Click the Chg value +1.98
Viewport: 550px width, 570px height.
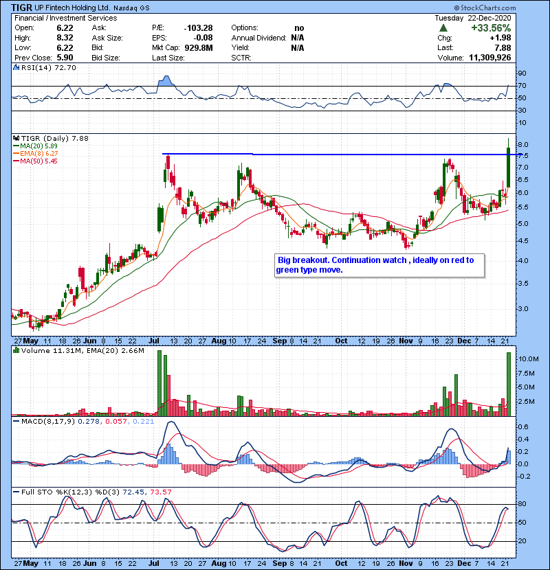coord(500,38)
